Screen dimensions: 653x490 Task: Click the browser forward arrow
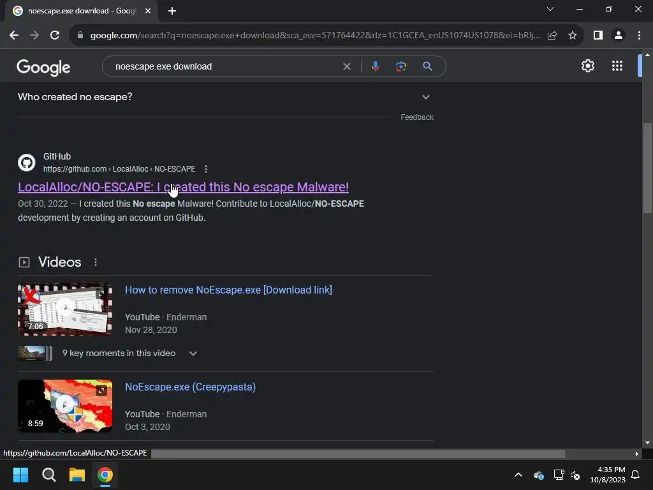(34, 36)
